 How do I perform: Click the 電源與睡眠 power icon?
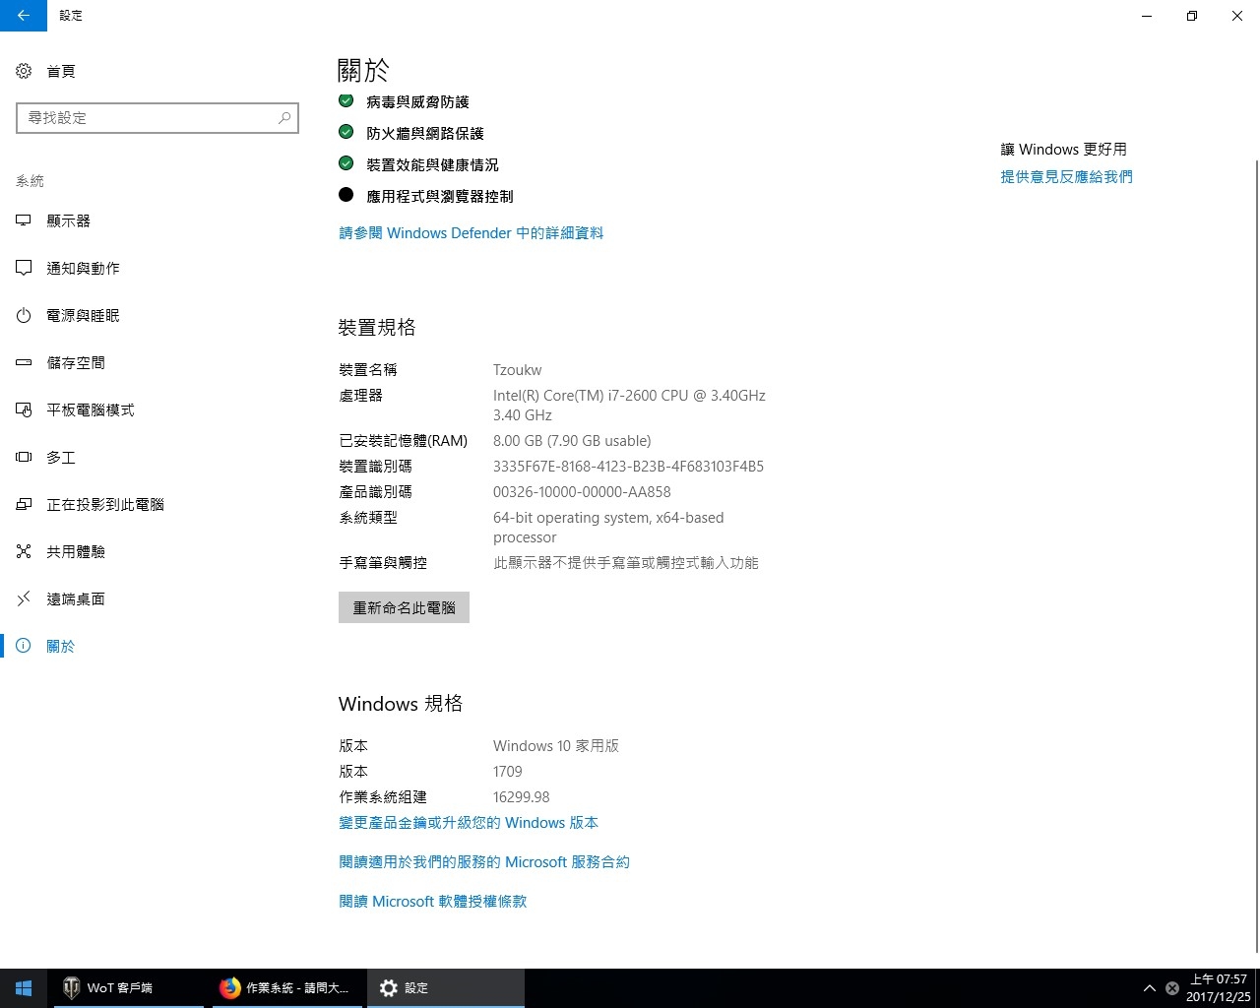pos(24,315)
